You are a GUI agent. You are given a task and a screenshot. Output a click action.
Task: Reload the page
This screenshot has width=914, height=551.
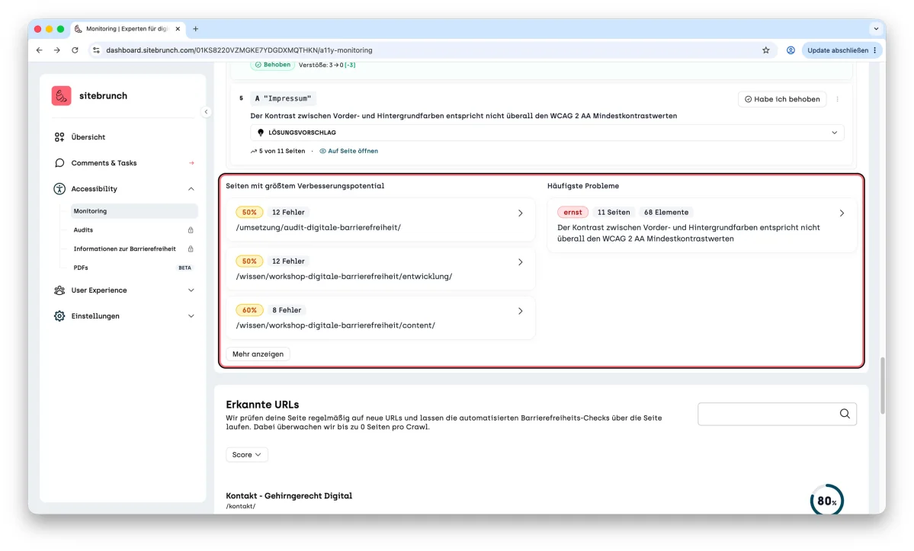pyautogui.click(x=75, y=50)
